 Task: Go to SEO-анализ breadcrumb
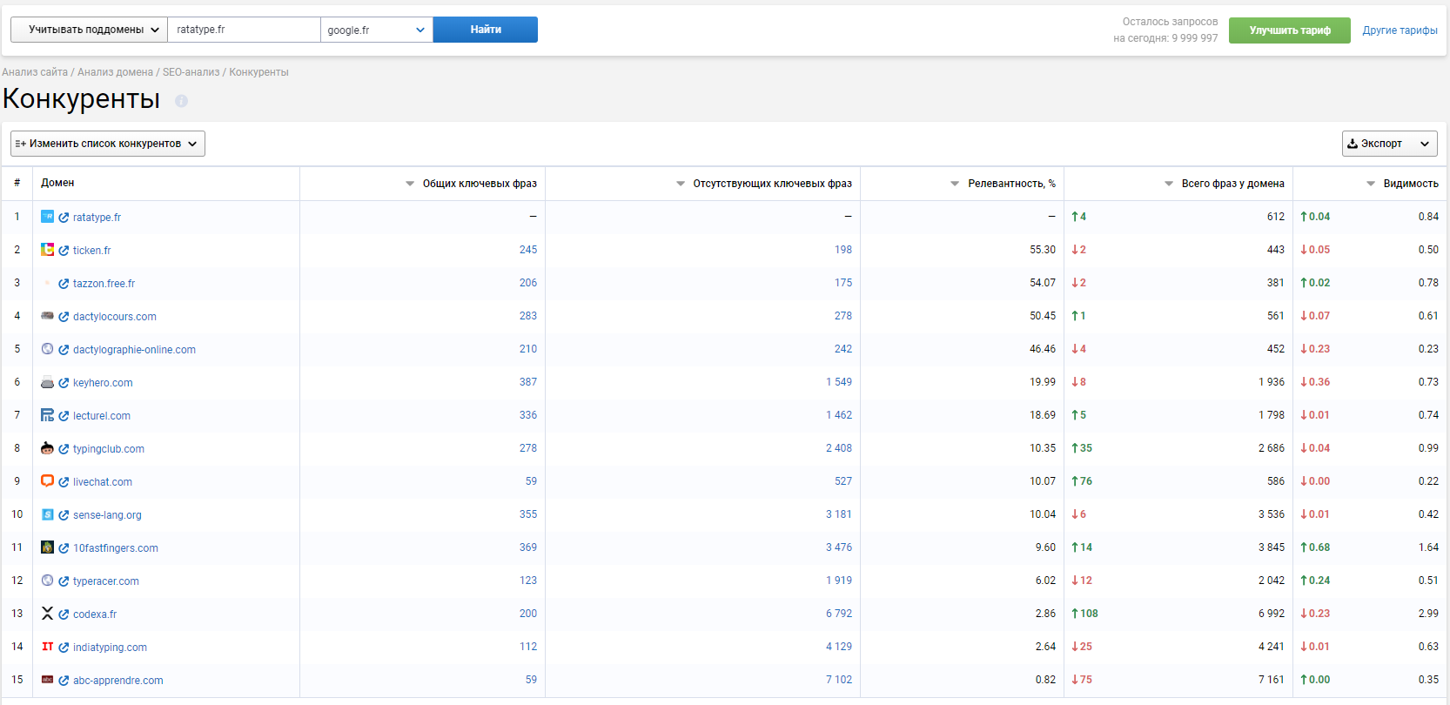click(191, 72)
